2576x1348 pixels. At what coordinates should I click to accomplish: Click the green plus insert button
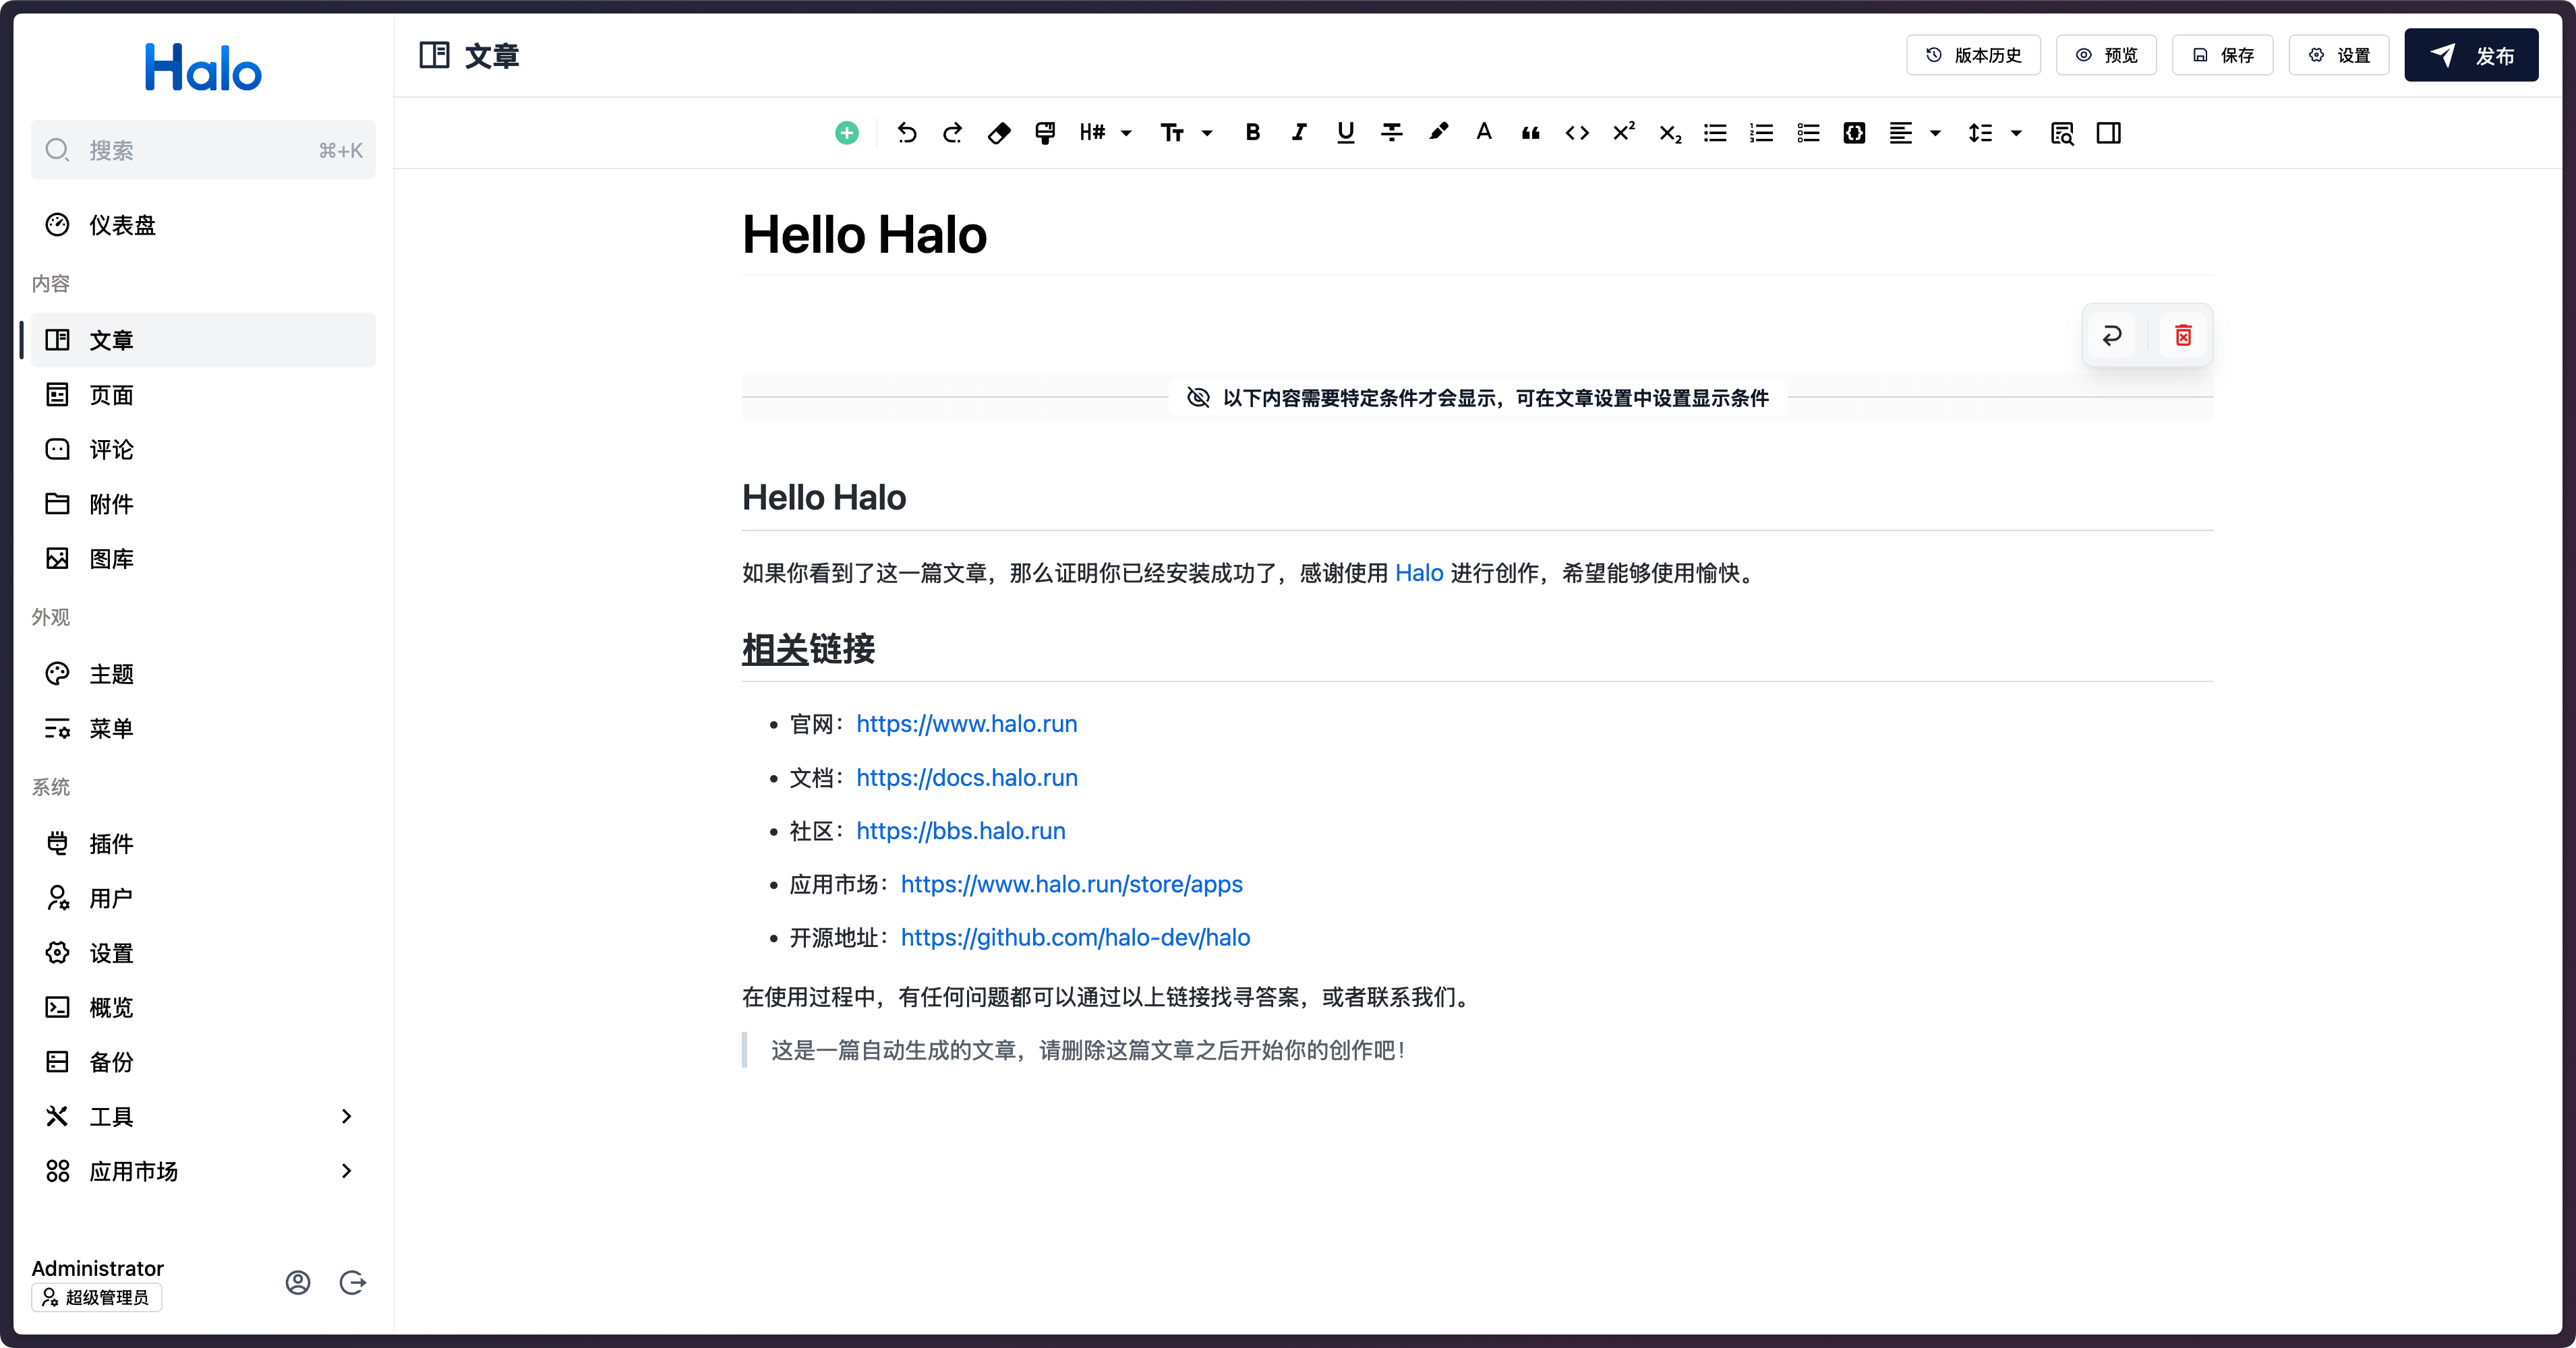tap(846, 133)
